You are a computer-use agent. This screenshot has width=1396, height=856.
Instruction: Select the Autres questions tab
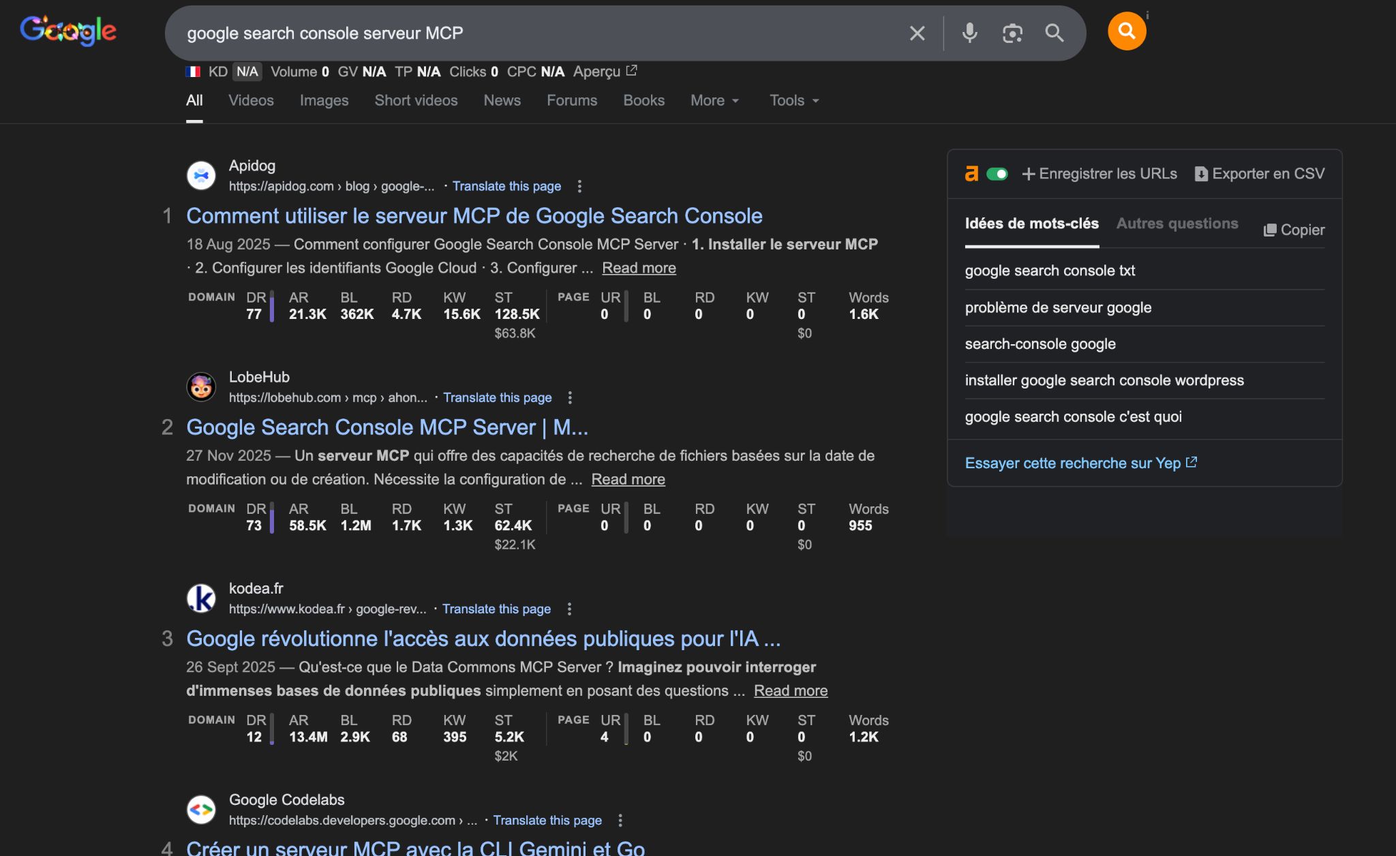[x=1177, y=224]
